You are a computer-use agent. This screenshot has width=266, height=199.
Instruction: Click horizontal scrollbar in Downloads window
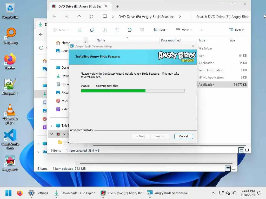tap(156, 163)
